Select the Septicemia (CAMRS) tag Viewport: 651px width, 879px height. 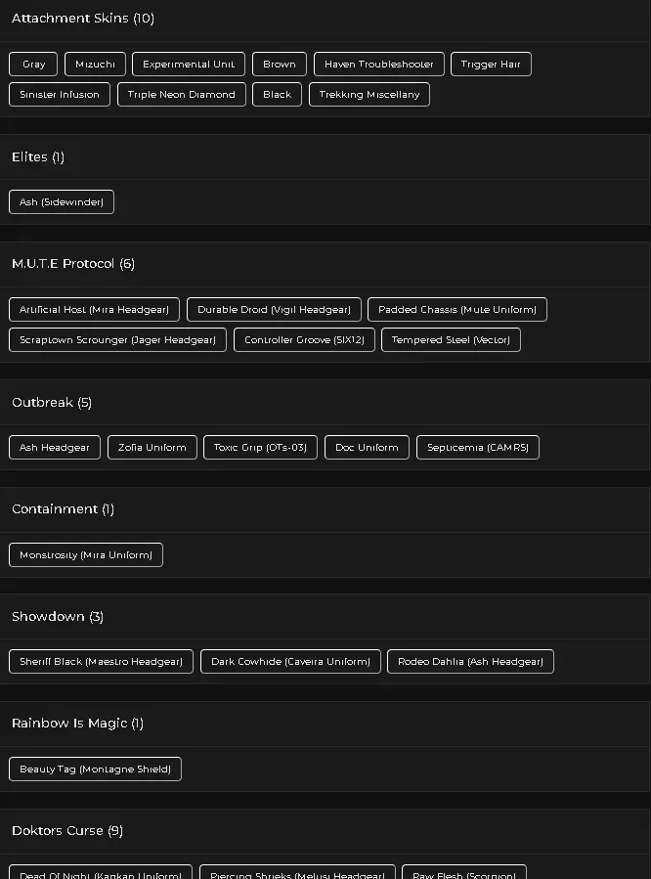pos(478,448)
